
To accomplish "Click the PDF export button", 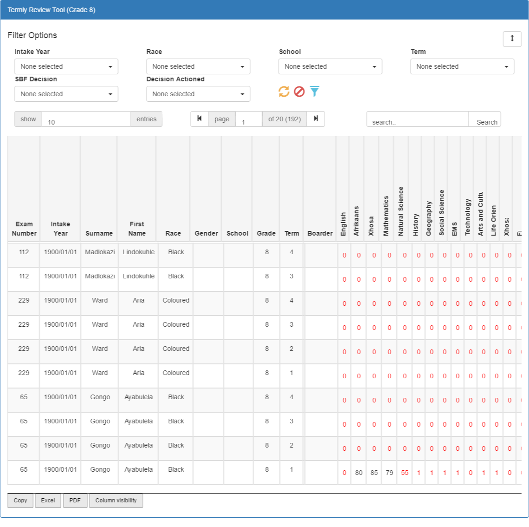I will click(x=75, y=501).
